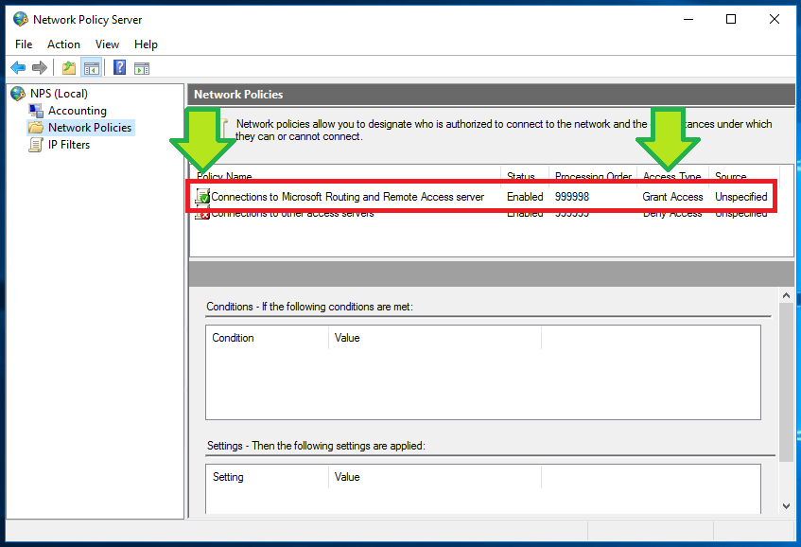Click the Forward arrow toolbar icon
Image resolution: width=801 pixels, height=547 pixels.
click(x=40, y=67)
